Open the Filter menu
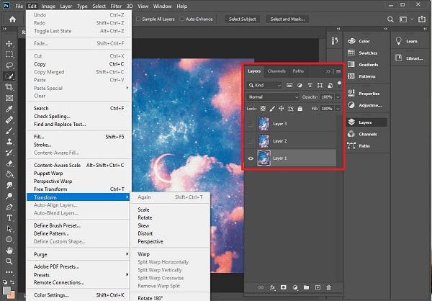The height and width of the screenshot is (301, 432). tap(116, 6)
